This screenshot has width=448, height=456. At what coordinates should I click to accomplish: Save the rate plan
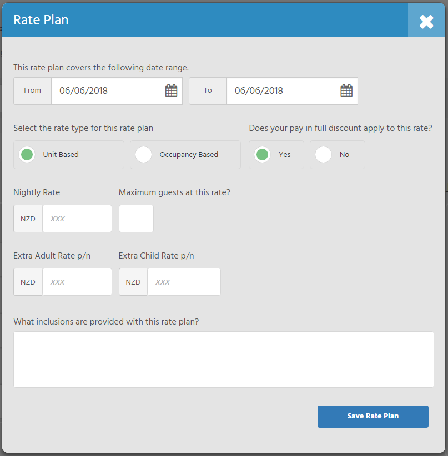pos(373,417)
